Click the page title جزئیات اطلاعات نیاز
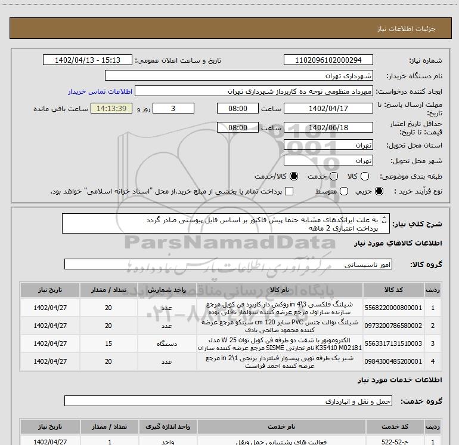The image size is (459, 445). [x=407, y=29]
